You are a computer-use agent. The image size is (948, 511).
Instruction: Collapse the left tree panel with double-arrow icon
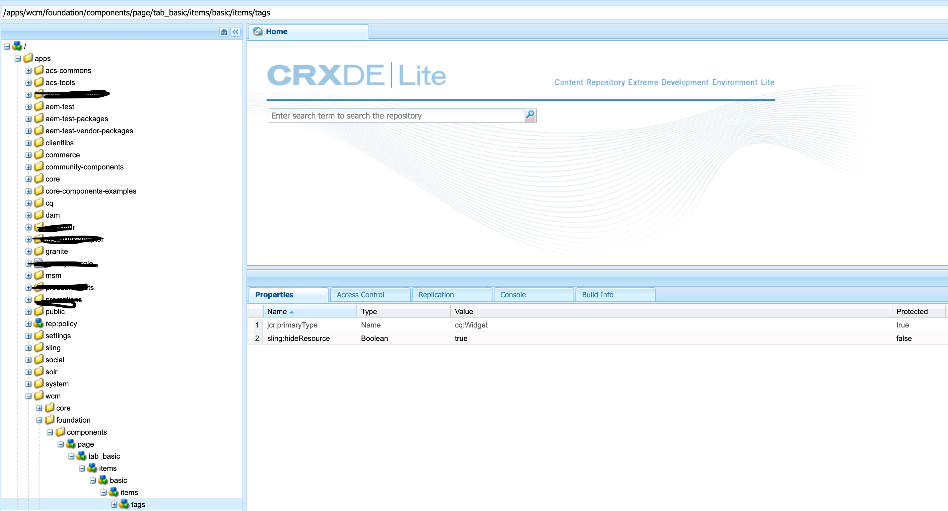235,32
